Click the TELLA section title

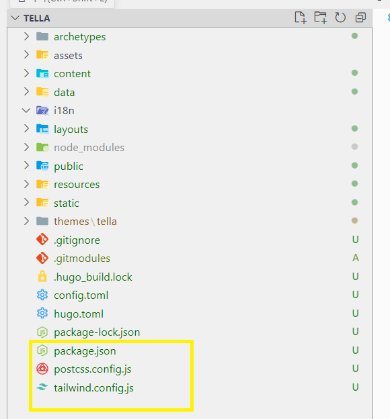click(x=37, y=18)
